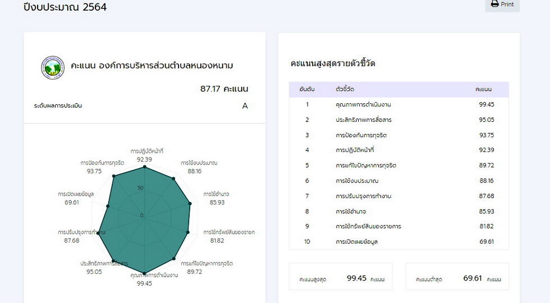
Task: Select table row การปฏิบัติหน้าที่
Action: click(399, 150)
